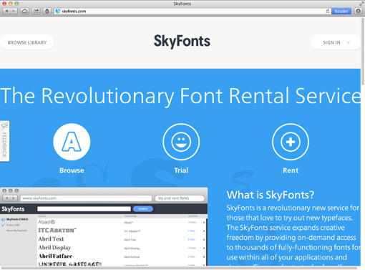Select Recently Expired sidebar item
Screen dimensions: 365x270
pyautogui.click(x=16, y=231)
